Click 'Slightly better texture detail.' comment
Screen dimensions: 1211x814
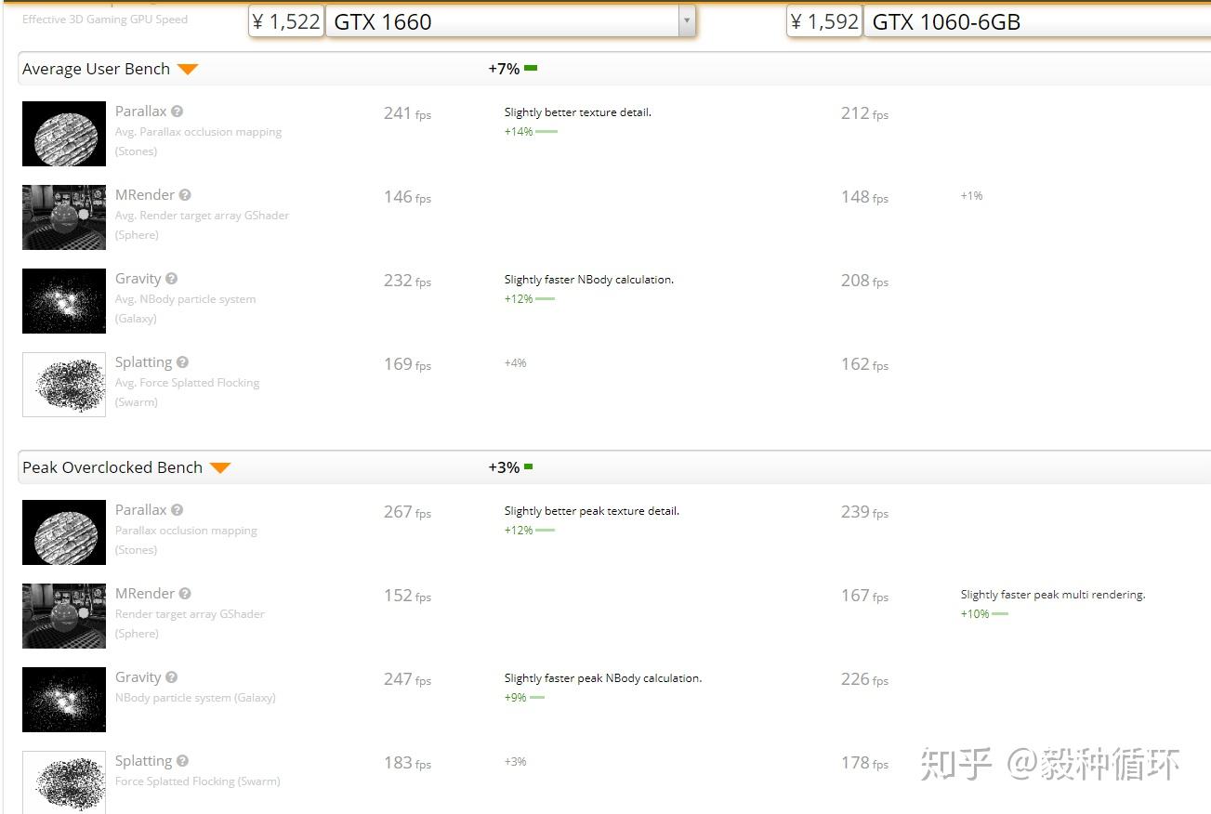point(578,112)
